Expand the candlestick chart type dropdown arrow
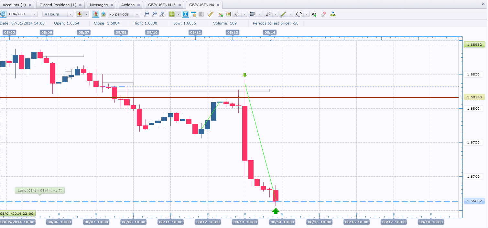The height and width of the screenshot is (228, 488). coord(86,14)
